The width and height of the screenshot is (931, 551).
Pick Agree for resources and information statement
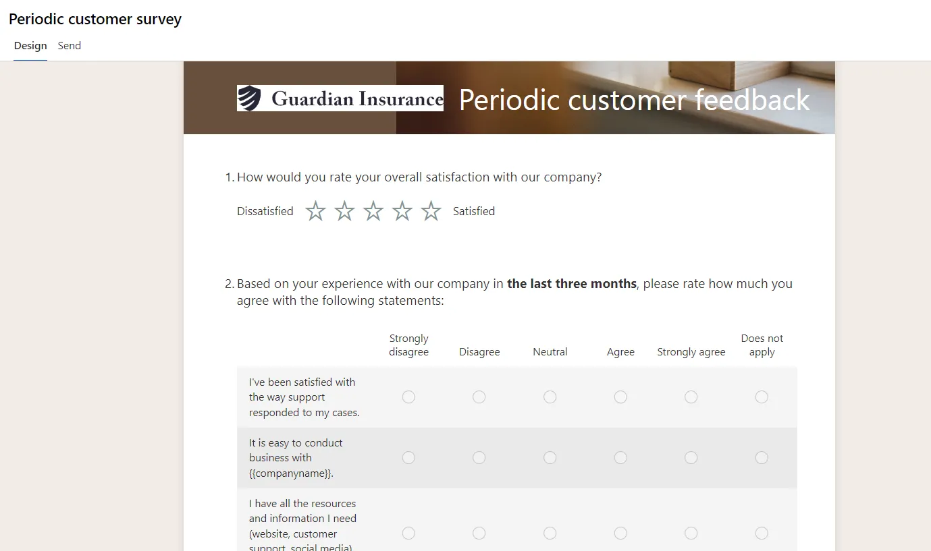(620, 533)
